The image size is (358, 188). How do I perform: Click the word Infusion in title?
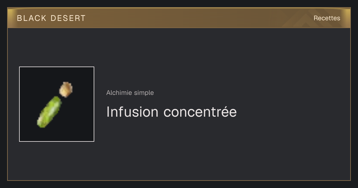[x=132, y=112]
